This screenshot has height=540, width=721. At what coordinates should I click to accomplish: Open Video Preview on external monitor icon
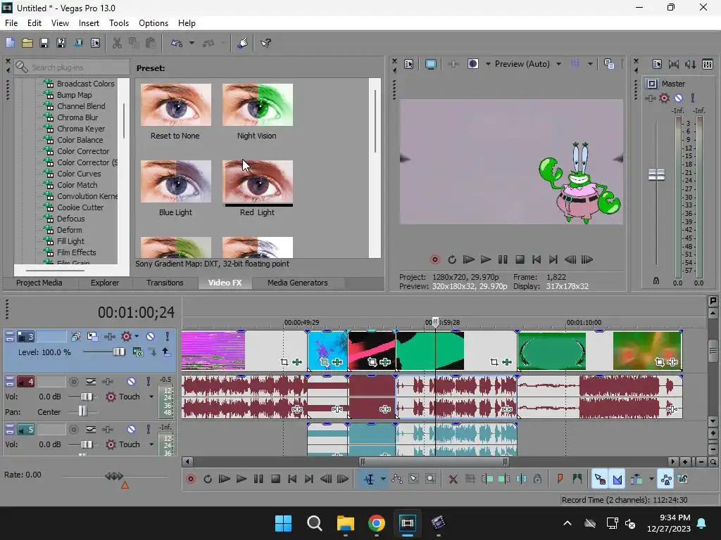431,64
